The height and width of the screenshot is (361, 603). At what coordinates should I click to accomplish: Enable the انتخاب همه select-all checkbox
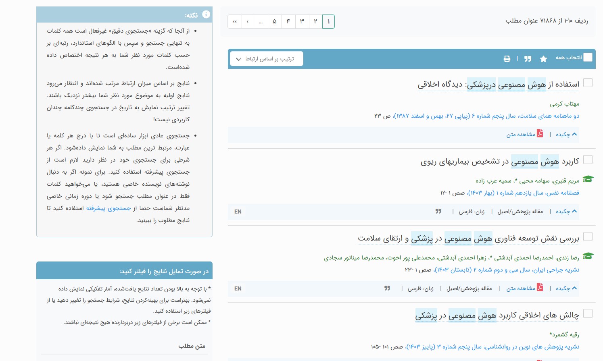pyautogui.click(x=588, y=58)
